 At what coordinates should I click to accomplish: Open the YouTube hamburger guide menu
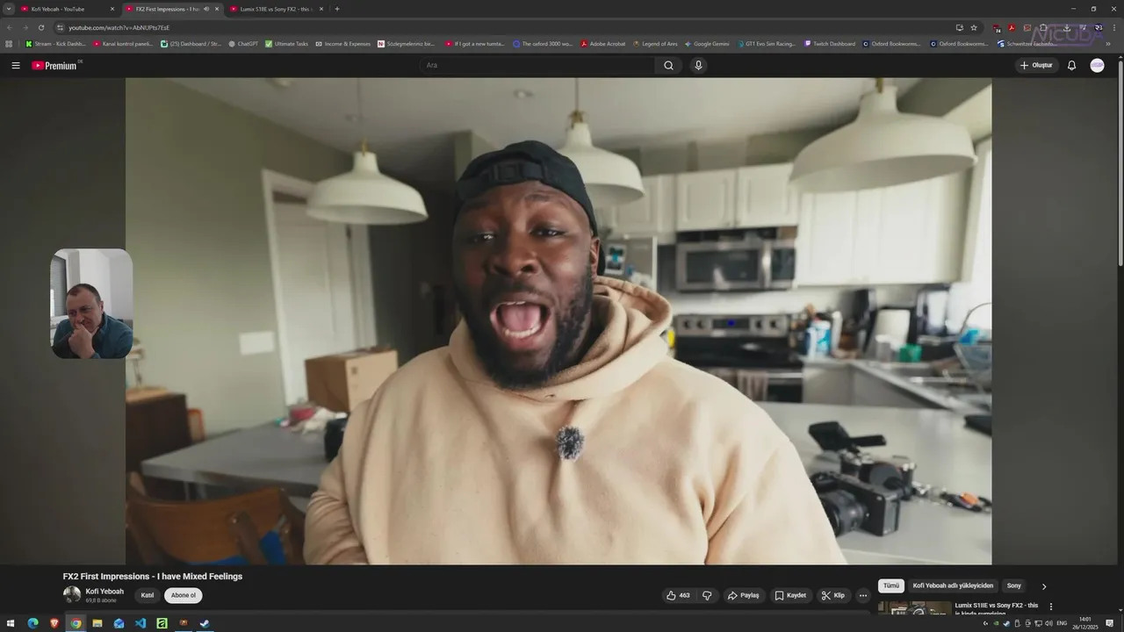[15, 65]
